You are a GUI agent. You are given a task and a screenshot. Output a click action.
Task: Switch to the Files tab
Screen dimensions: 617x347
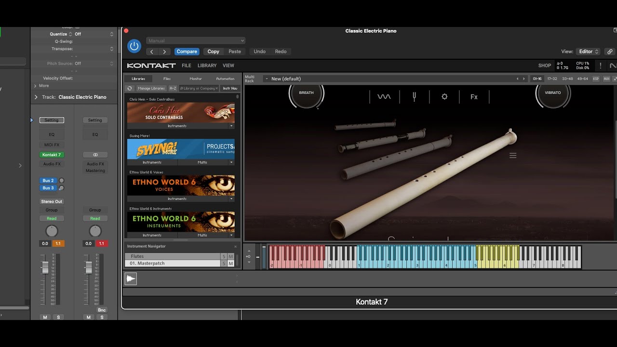click(167, 79)
